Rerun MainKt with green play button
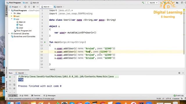 10,77
